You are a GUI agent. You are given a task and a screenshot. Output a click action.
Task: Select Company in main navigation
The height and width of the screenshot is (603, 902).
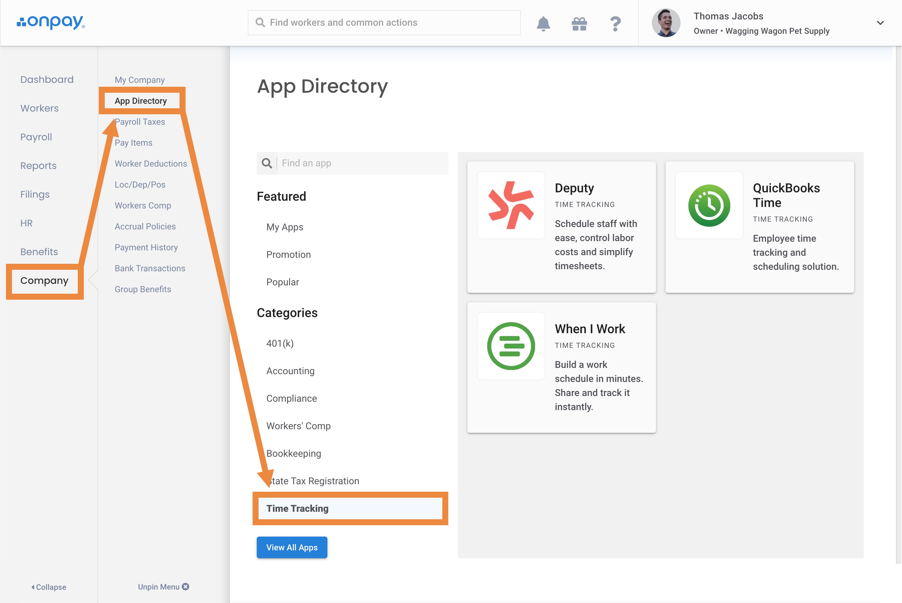(x=44, y=281)
